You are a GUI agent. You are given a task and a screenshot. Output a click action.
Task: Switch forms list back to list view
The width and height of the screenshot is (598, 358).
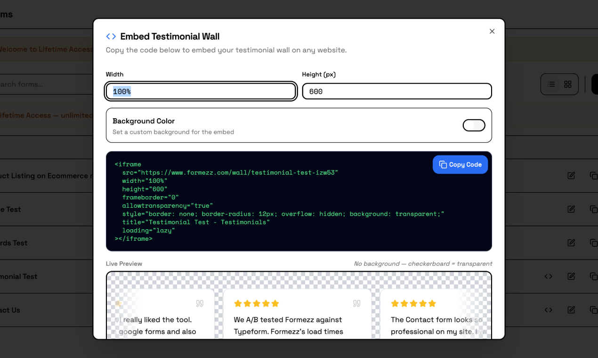pyautogui.click(x=551, y=84)
